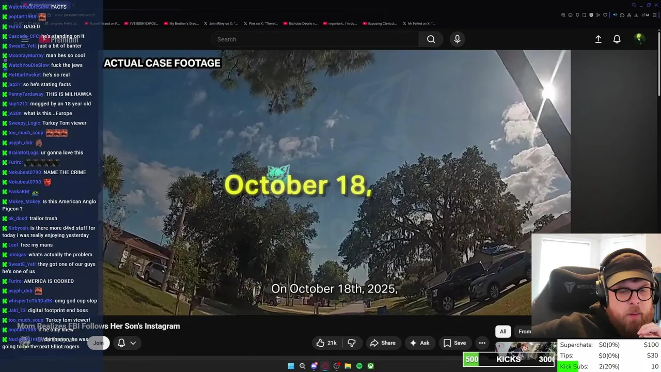Switch to Pink on X tab
This screenshot has height=372, width=661.
(x=261, y=23)
